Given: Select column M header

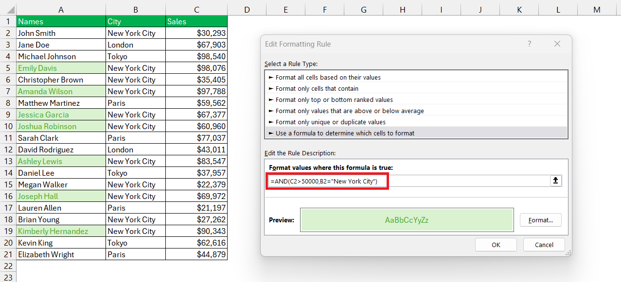Looking at the screenshot, I should point(597,10).
